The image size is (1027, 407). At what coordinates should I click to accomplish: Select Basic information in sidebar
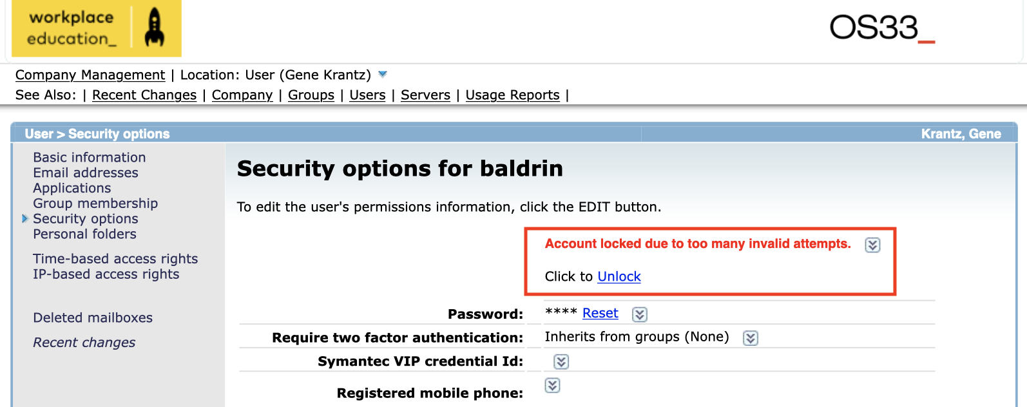coord(90,157)
